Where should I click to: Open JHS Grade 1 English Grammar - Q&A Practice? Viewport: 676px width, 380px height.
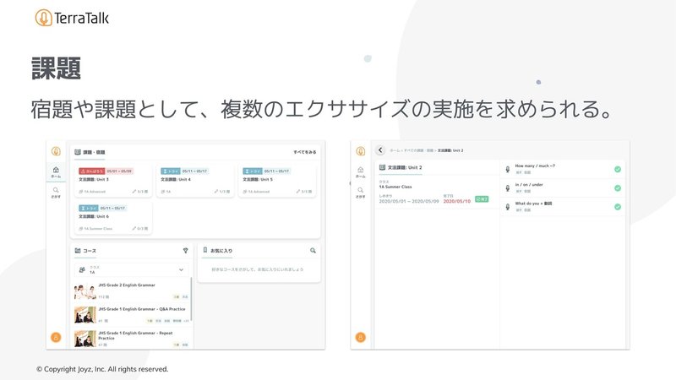(x=132, y=314)
